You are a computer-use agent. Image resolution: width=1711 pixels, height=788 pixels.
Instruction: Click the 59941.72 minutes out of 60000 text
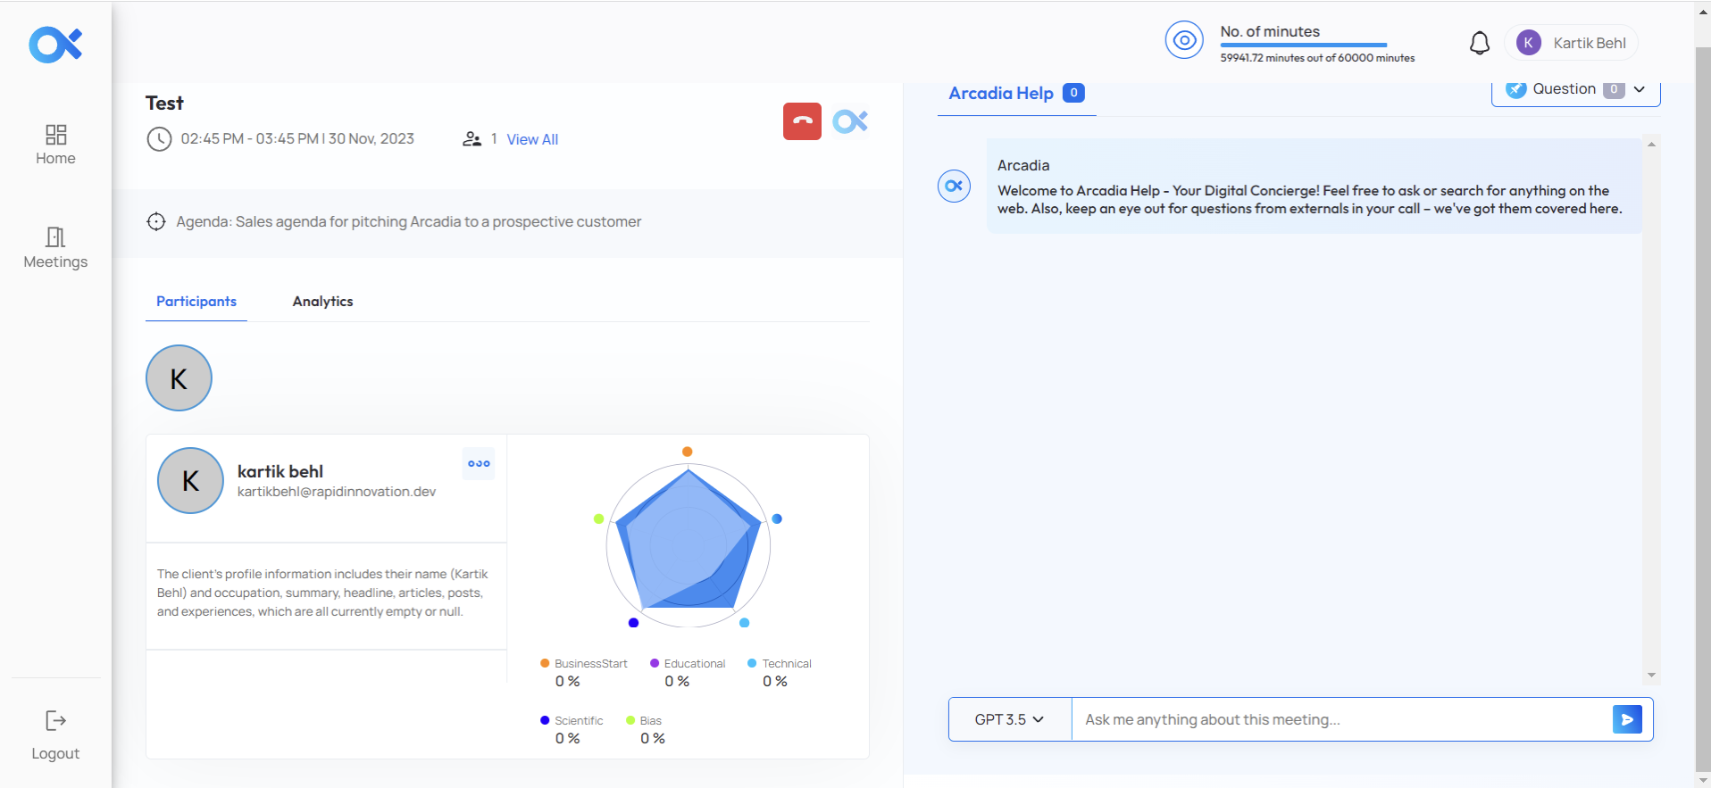click(x=1318, y=58)
